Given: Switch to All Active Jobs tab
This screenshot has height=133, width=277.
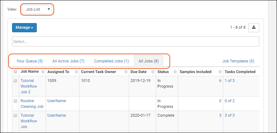Looking at the screenshot, I should click(x=68, y=61).
